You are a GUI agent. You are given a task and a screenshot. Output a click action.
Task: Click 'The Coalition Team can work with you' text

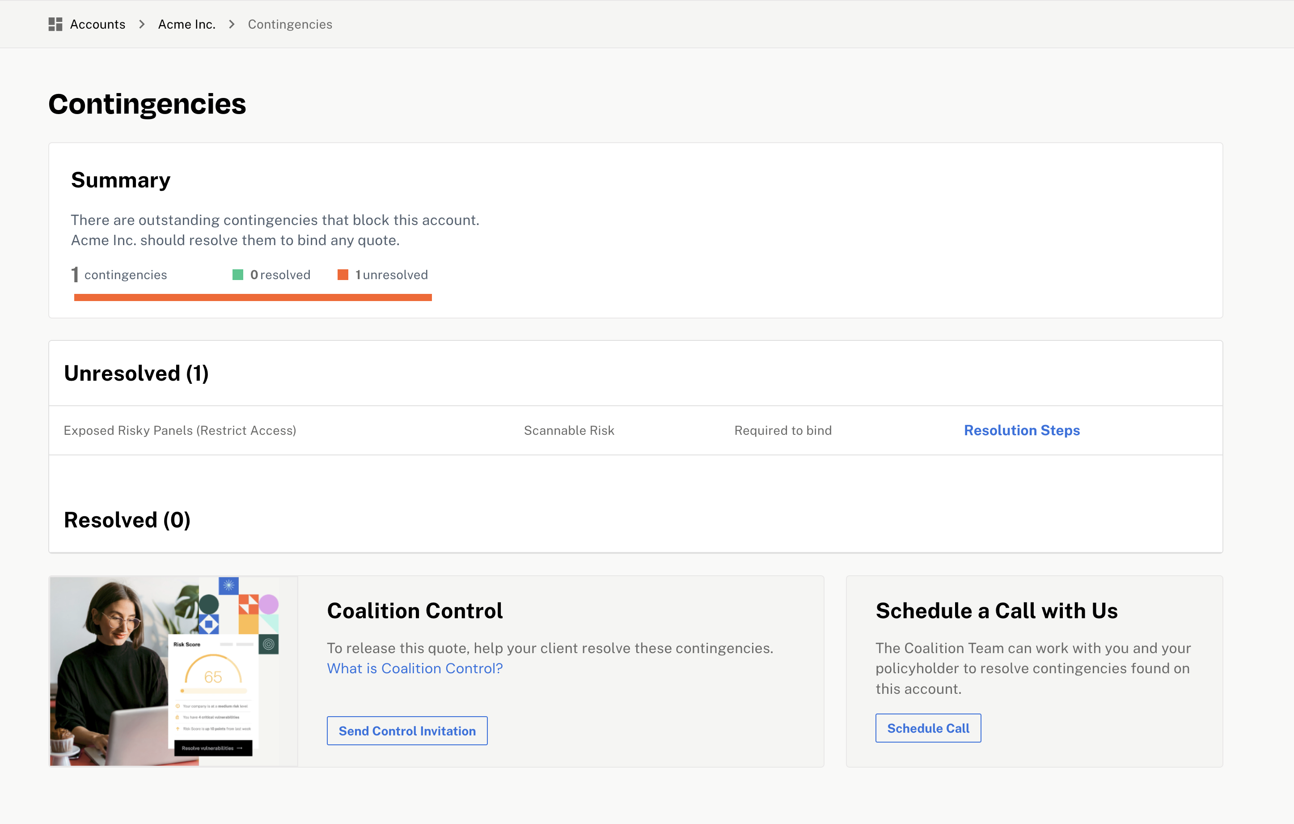click(1033, 669)
